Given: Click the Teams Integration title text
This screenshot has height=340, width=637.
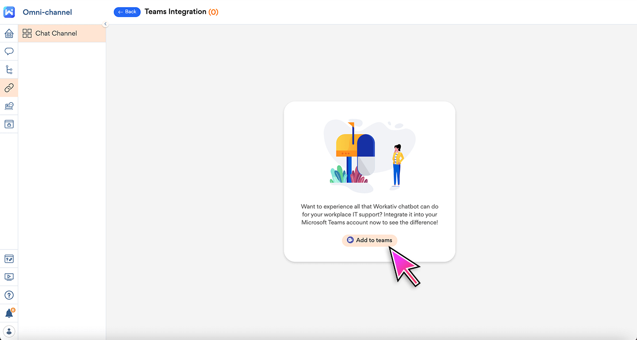Looking at the screenshot, I should pyautogui.click(x=175, y=12).
